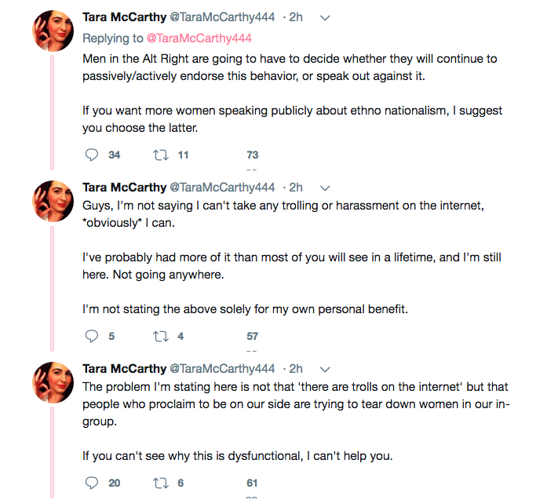The width and height of the screenshot is (547, 500).
Task: Click the 61 likes count
Action: coord(252,483)
